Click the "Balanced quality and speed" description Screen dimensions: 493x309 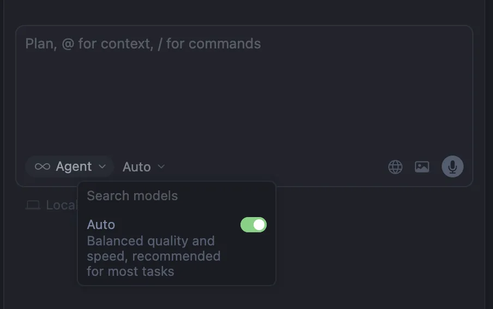[x=151, y=241]
